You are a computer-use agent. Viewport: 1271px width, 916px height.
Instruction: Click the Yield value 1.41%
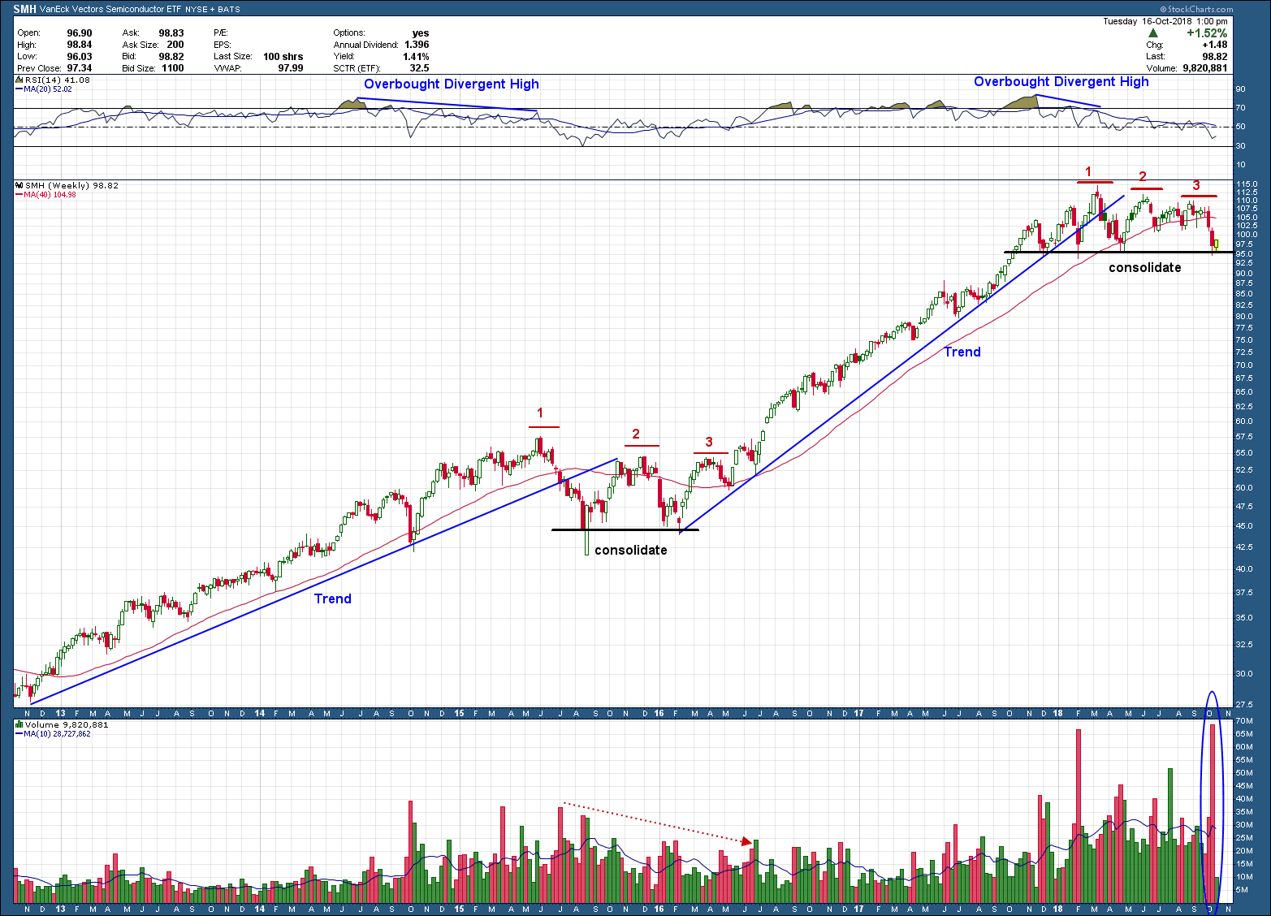tap(416, 57)
